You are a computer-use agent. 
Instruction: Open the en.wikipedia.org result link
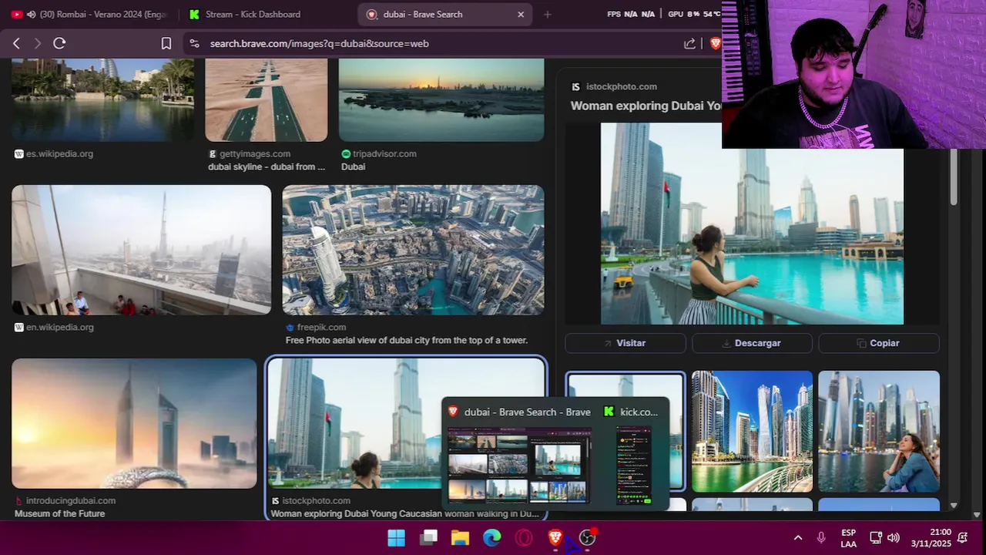tap(59, 327)
